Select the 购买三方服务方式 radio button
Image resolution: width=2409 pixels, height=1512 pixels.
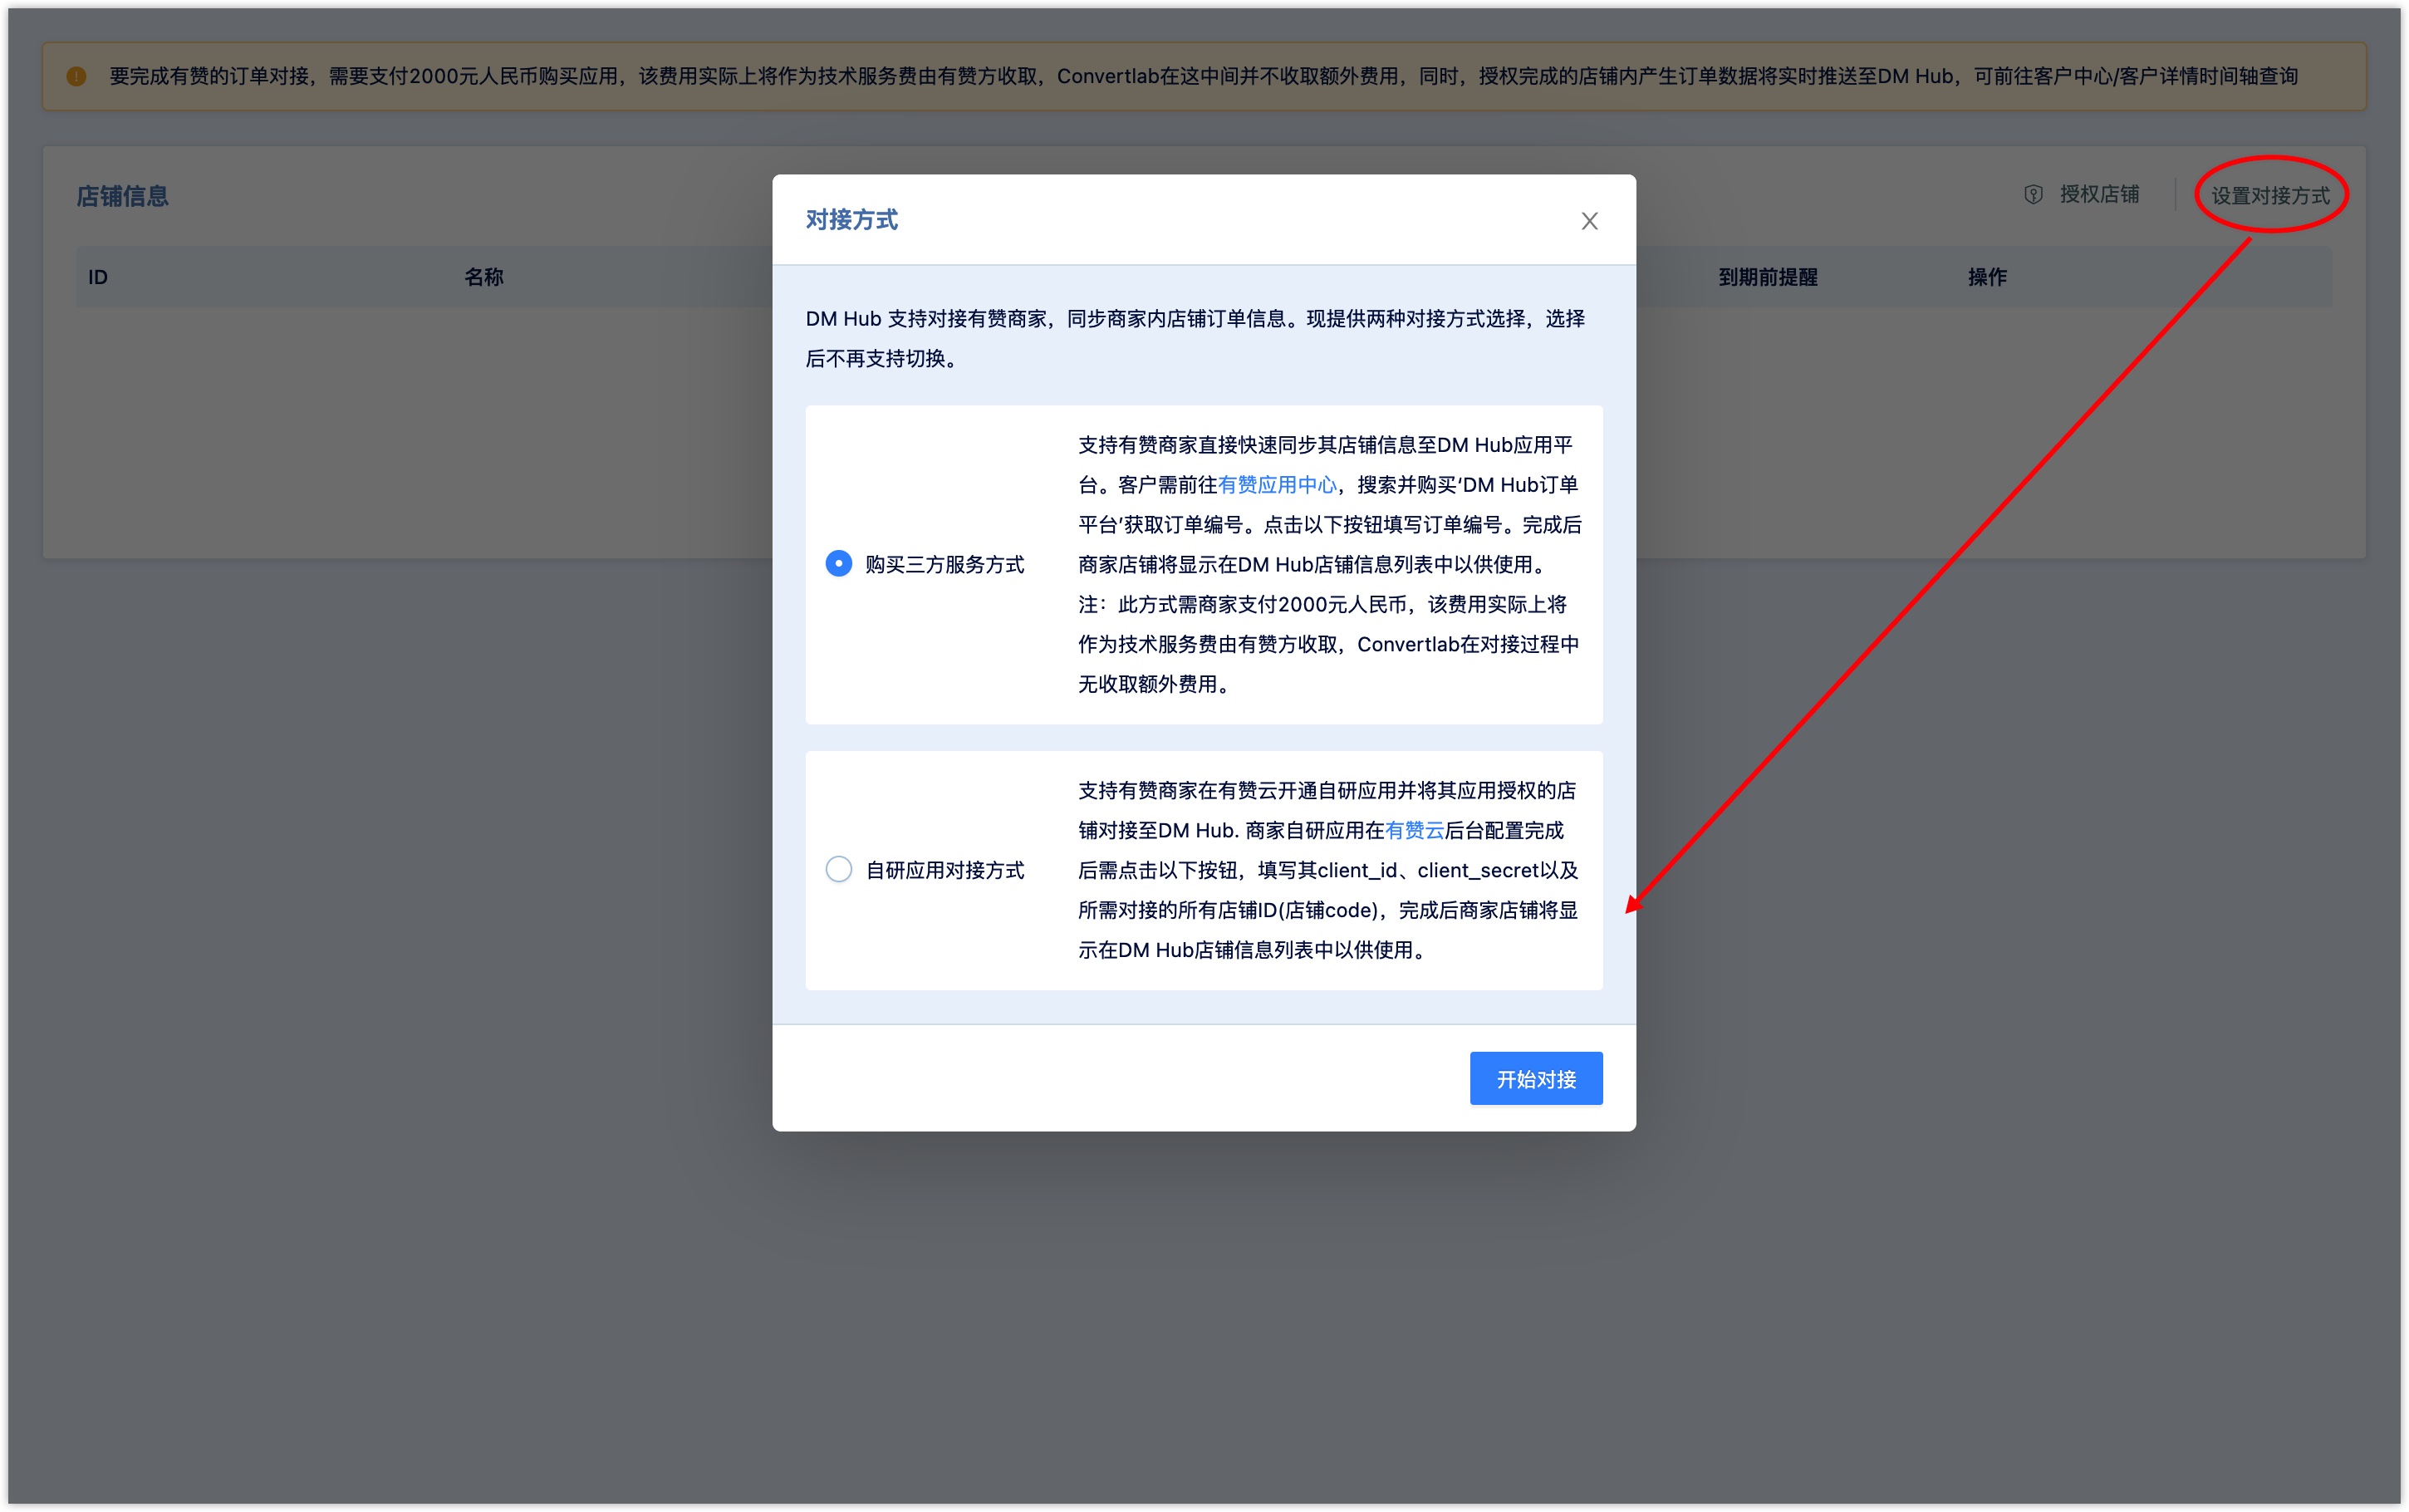839,564
